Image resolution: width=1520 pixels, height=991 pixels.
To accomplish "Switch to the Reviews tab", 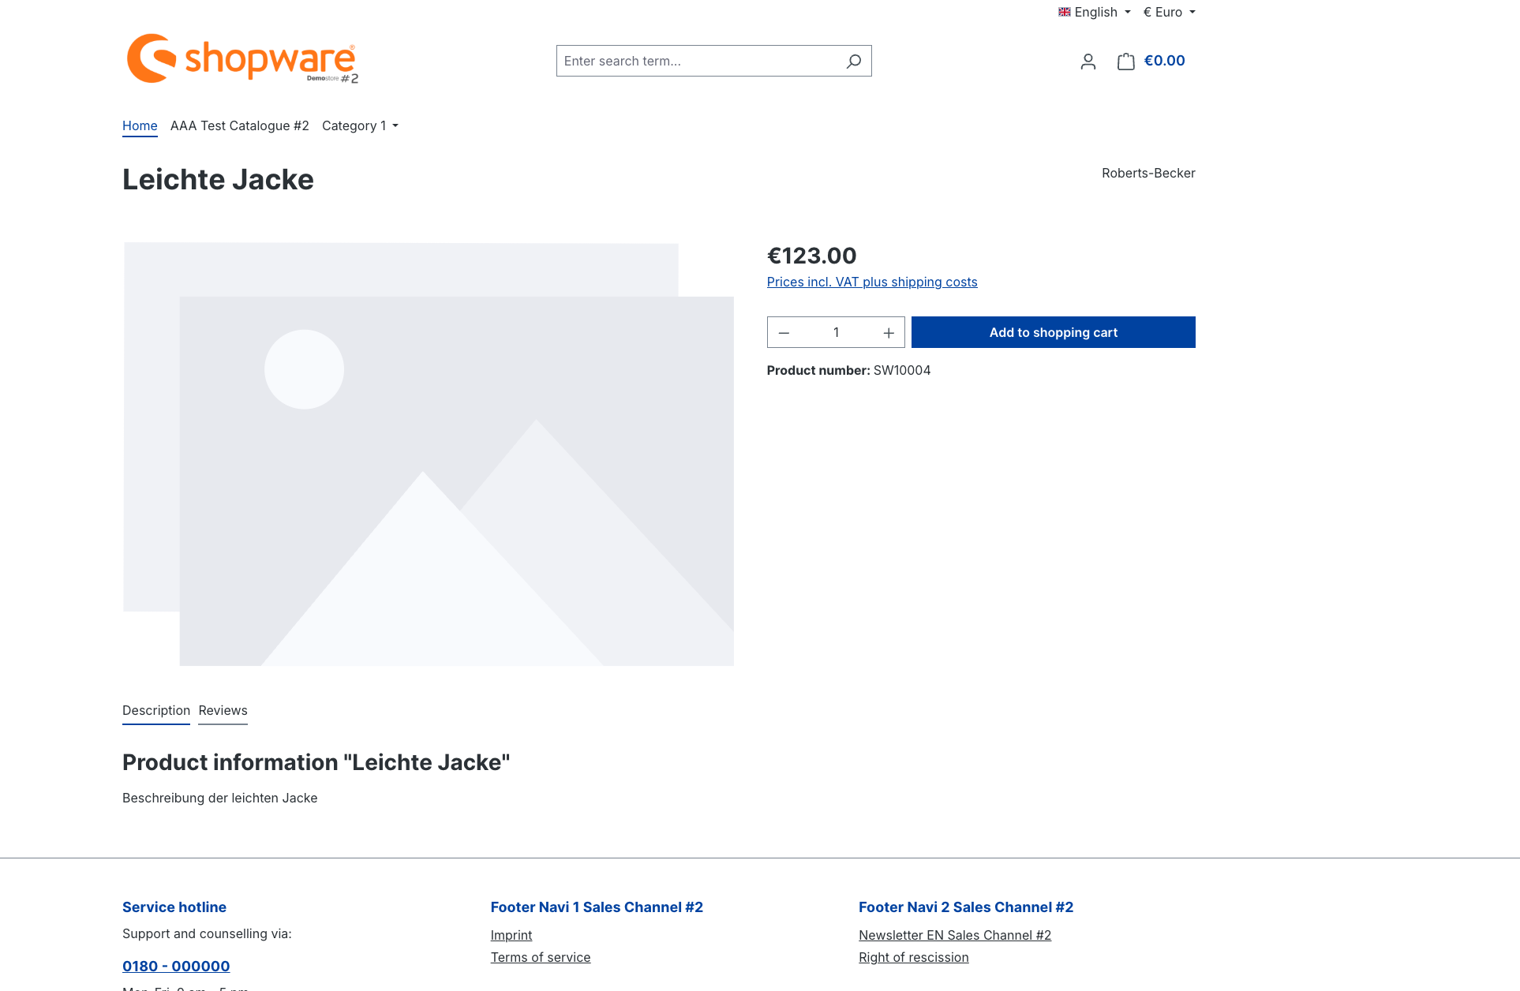I will [x=223, y=710].
